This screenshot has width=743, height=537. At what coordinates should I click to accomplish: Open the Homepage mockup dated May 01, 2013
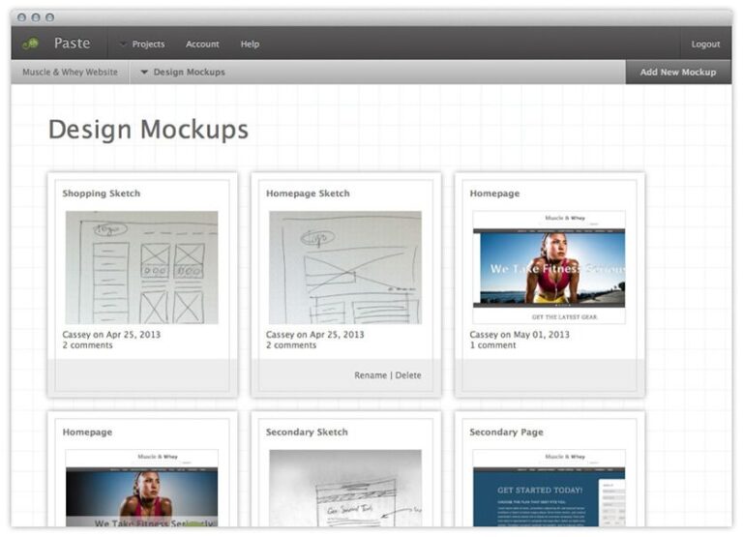coord(549,267)
